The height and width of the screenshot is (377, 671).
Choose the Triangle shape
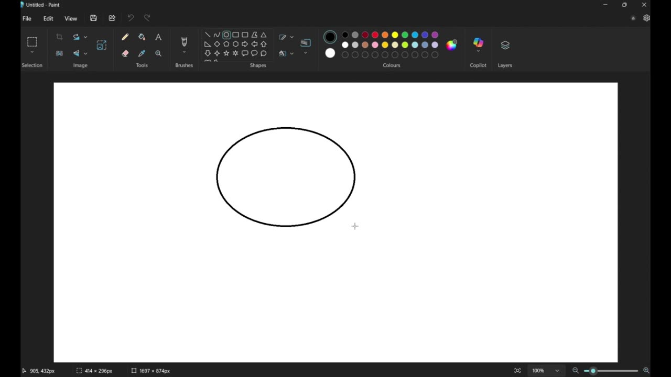tap(264, 35)
